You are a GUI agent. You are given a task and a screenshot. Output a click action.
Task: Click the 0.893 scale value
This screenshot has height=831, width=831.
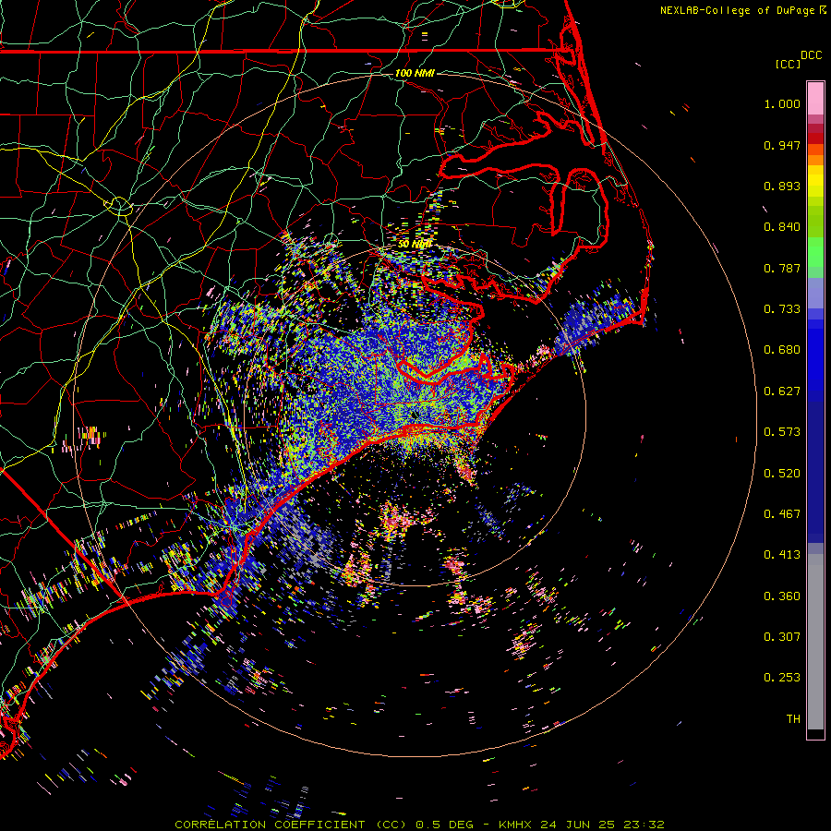(x=782, y=186)
